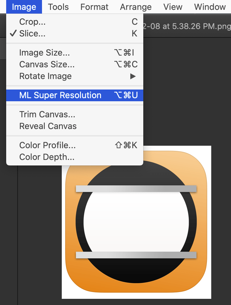The height and width of the screenshot is (305, 231).
Task: Select Reveal Canvas menu entry
Action: click(75, 126)
